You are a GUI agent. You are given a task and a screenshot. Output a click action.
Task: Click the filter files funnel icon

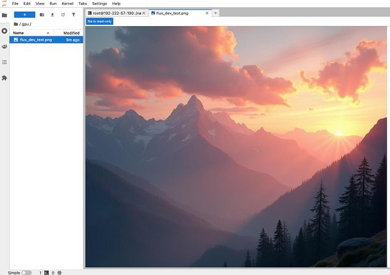tap(73, 15)
